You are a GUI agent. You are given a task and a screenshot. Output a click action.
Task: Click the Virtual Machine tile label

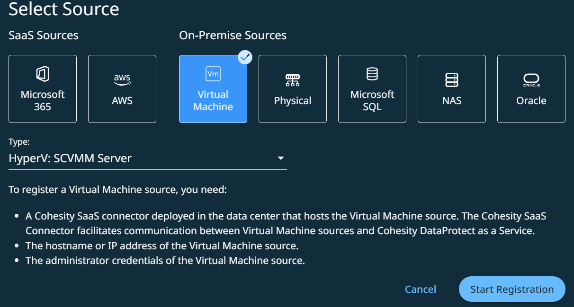(x=213, y=101)
